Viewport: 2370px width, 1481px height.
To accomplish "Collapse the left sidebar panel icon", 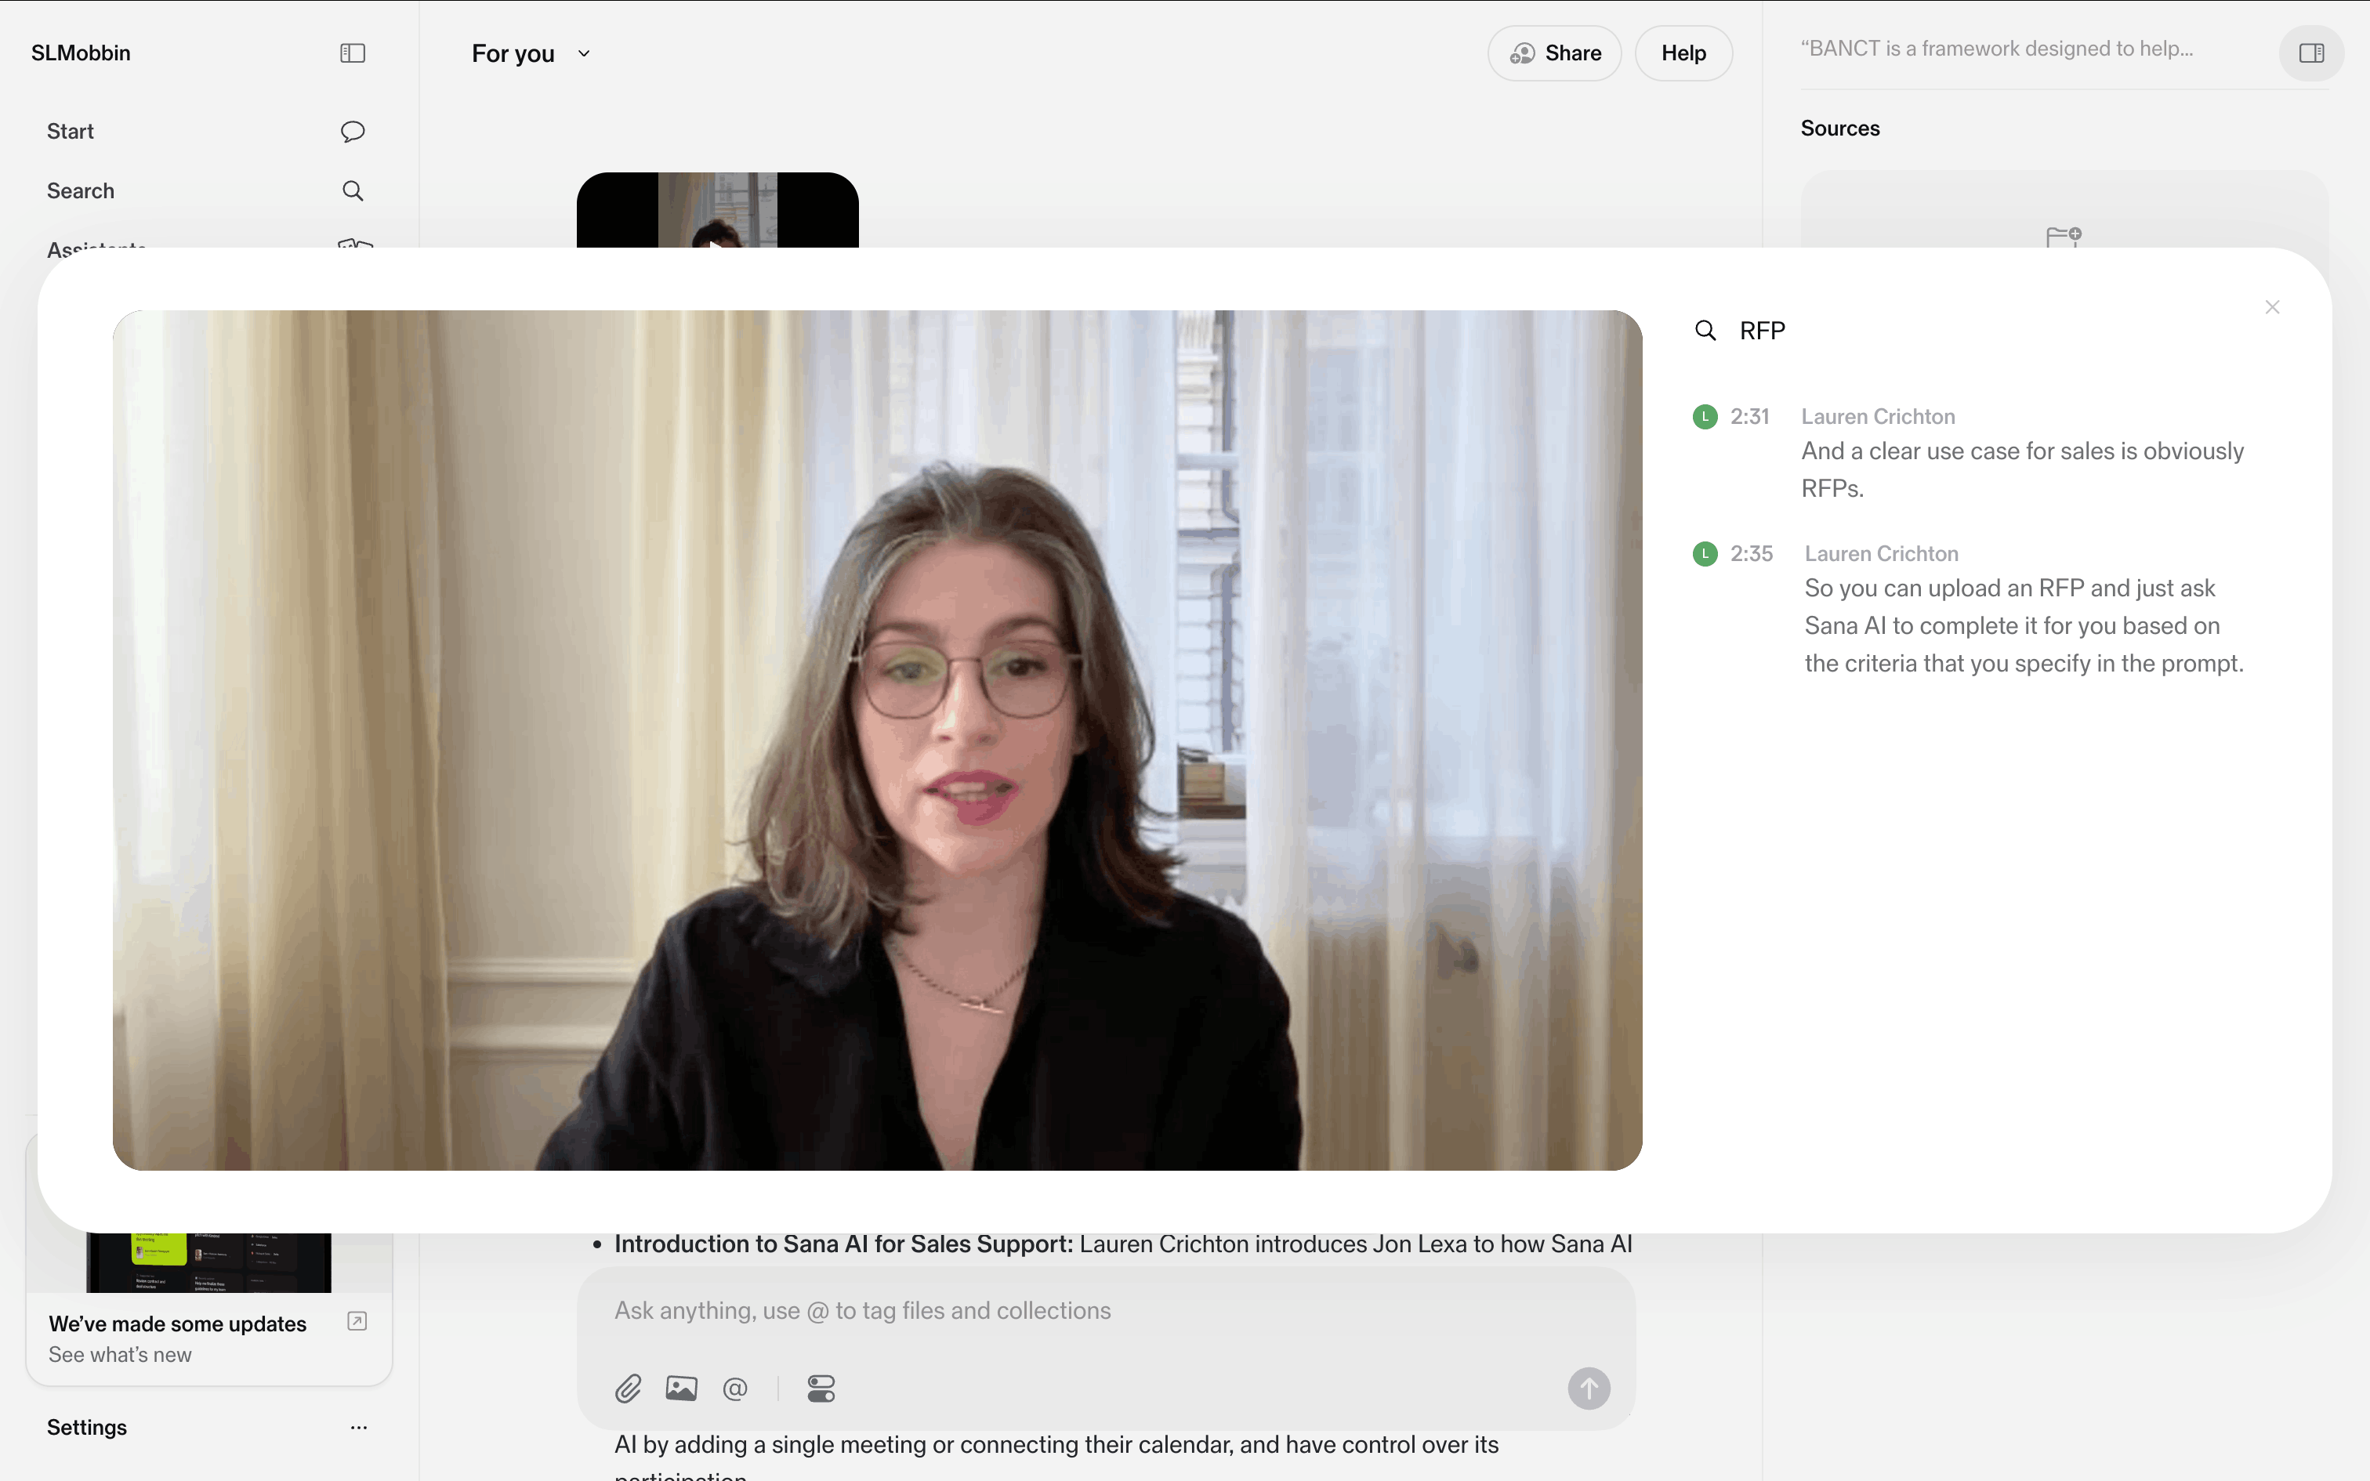I will (x=353, y=53).
